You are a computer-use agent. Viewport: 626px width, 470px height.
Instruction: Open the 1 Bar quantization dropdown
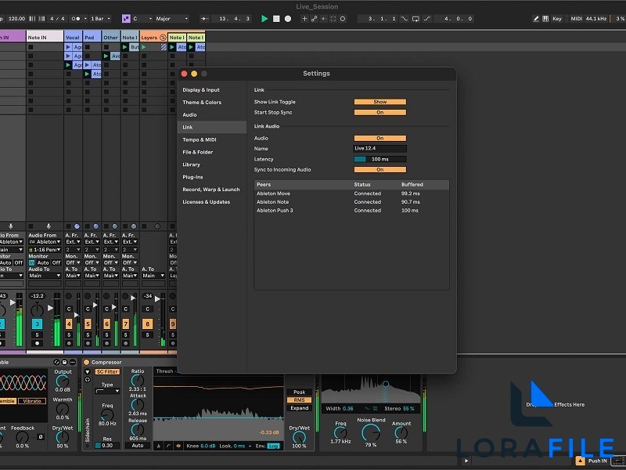tap(100, 19)
